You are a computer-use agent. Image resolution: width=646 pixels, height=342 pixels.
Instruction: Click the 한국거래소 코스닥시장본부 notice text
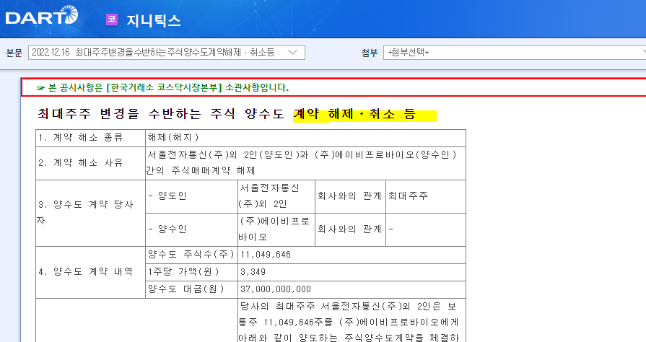(x=168, y=87)
